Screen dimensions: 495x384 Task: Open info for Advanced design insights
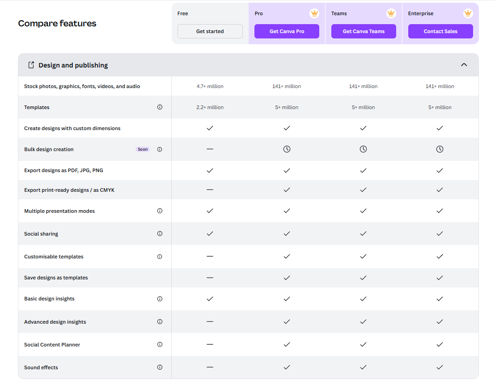click(160, 321)
